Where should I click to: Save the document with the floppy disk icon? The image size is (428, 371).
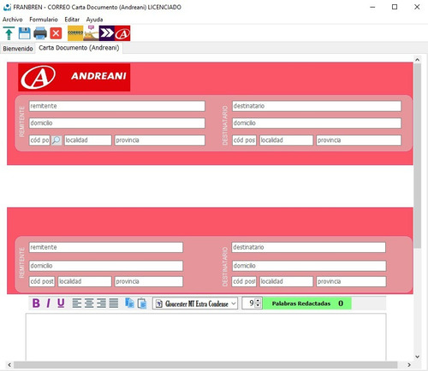25,33
